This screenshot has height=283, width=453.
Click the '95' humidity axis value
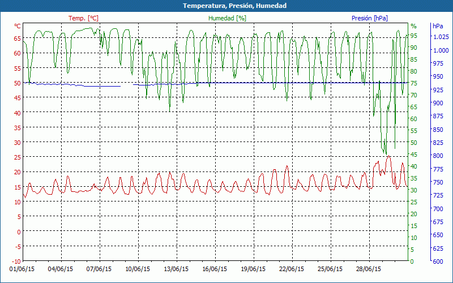point(414,36)
